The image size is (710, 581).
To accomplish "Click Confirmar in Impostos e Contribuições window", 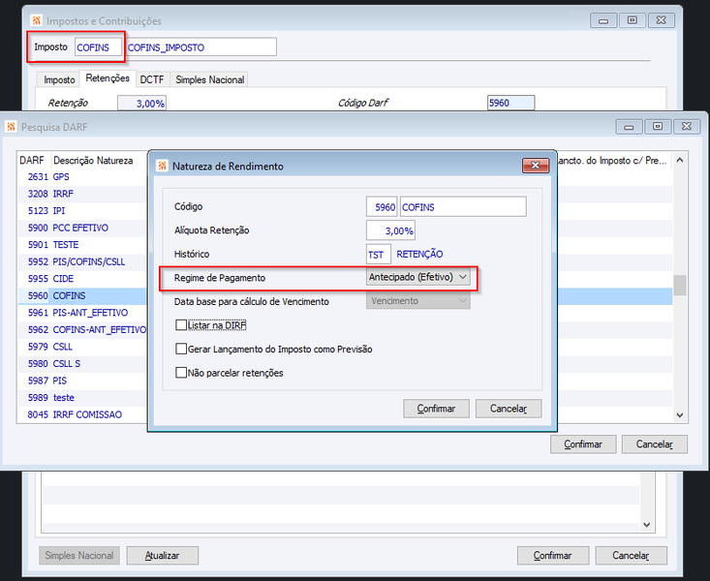I will click(553, 555).
